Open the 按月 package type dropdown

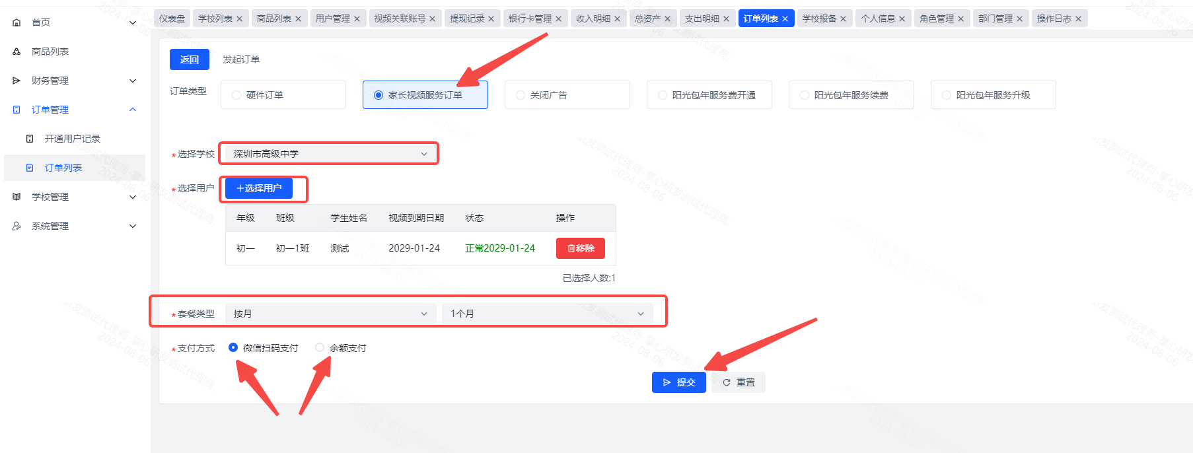pyautogui.click(x=330, y=314)
